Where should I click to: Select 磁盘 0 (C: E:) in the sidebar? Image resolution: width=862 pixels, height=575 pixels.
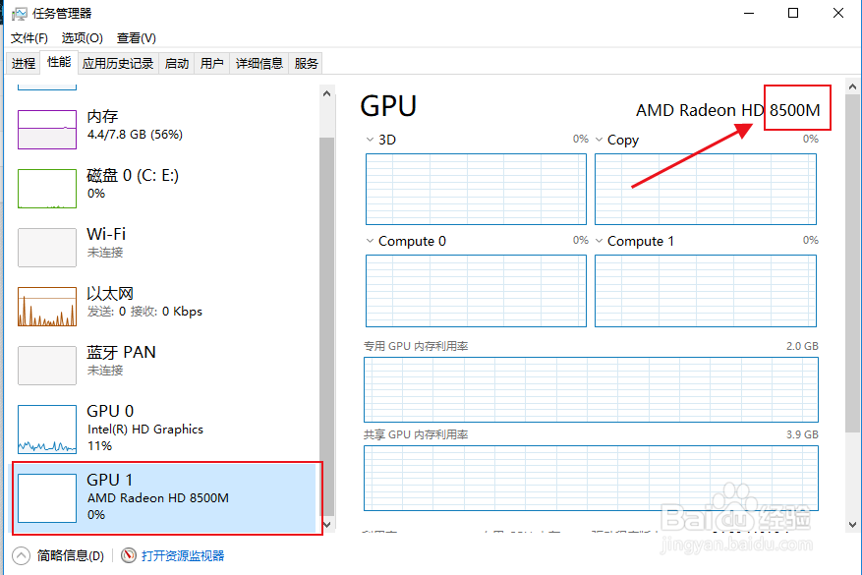click(165, 188)
